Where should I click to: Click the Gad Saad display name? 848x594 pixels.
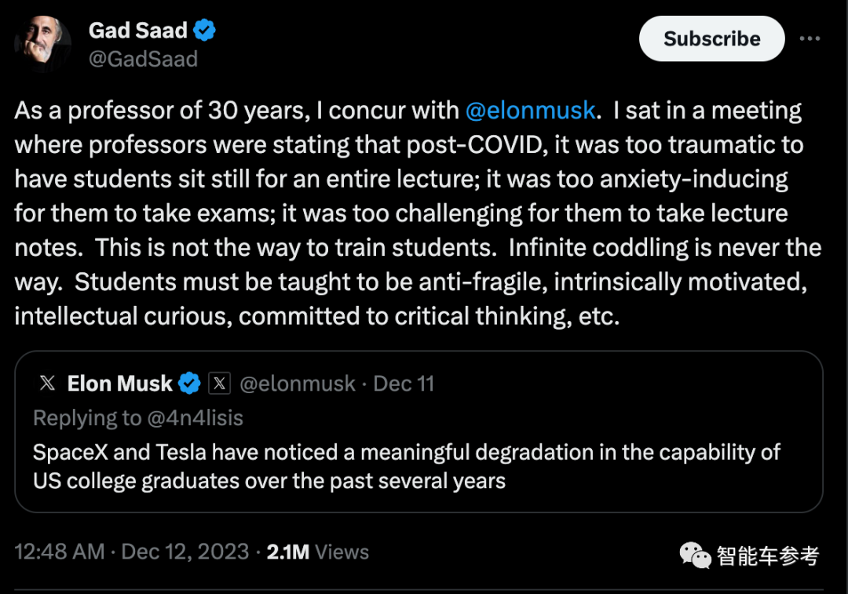tap(138, 31)
